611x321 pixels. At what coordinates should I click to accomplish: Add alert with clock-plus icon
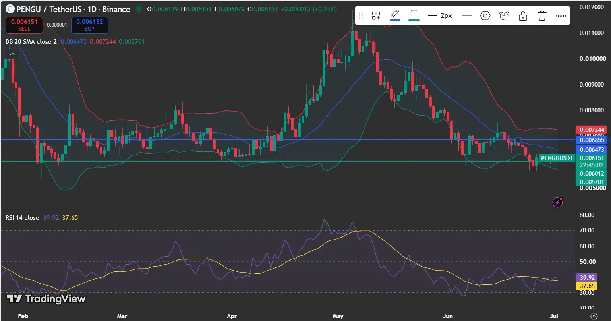(x=504, y=16)
